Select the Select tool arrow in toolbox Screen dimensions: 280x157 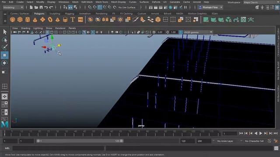5,32
